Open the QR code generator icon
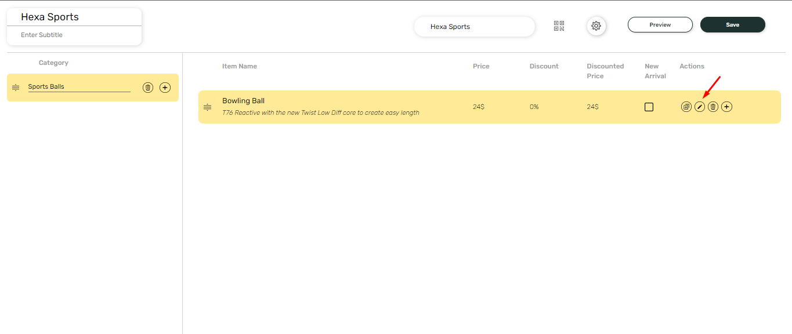The width and height of the screenshot is (792, 334). (559, 26)
